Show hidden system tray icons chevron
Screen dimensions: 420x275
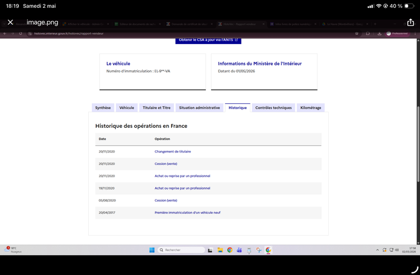(x=377, y=250)
